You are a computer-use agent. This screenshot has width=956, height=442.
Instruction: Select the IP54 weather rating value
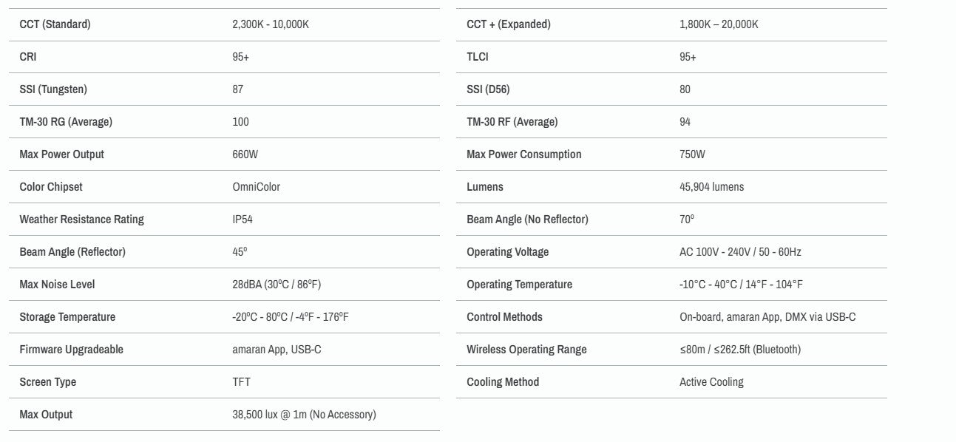(x=243, y=220)
